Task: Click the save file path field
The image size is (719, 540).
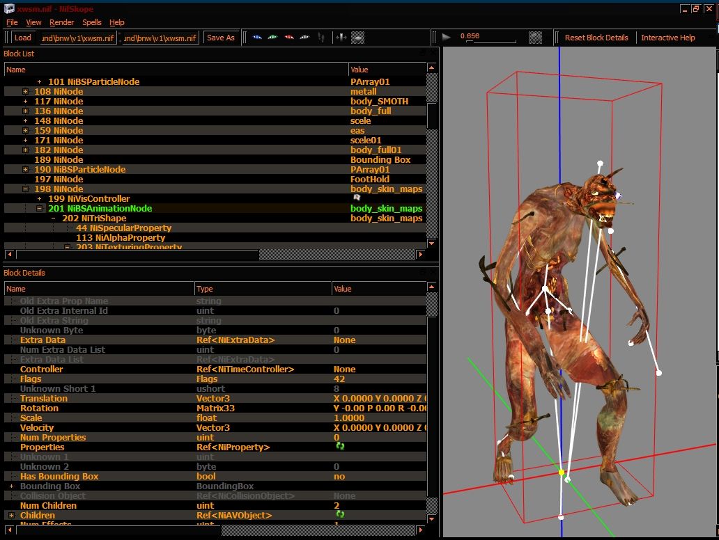Action: pyautogui.click(x=160, y=38)
